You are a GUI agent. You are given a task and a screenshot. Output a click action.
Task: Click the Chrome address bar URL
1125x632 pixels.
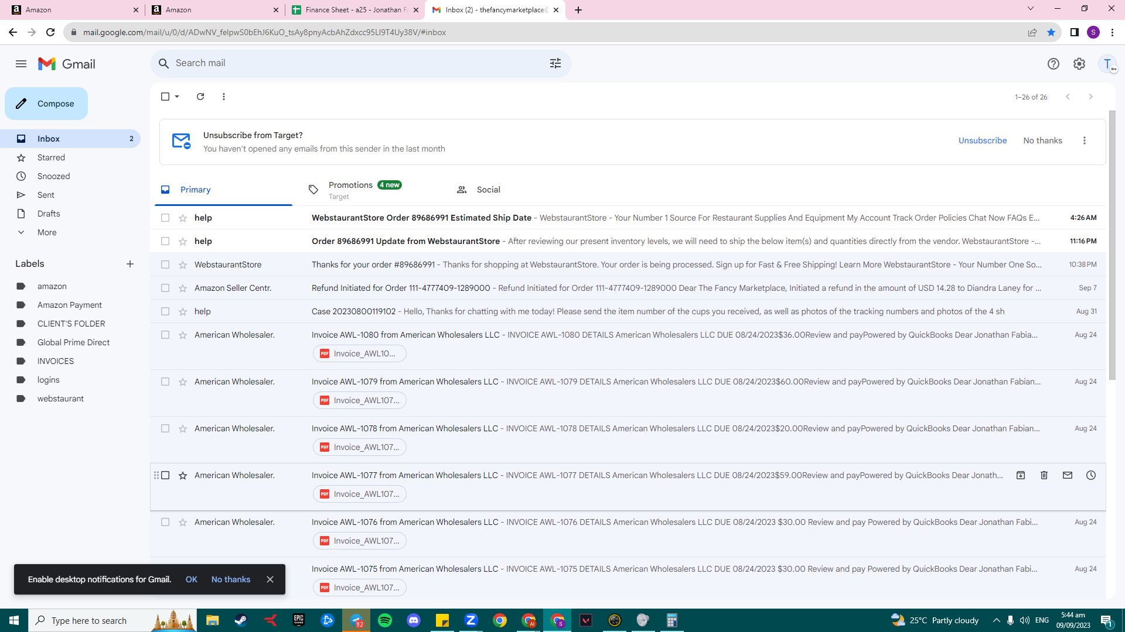tap(264, 32)
